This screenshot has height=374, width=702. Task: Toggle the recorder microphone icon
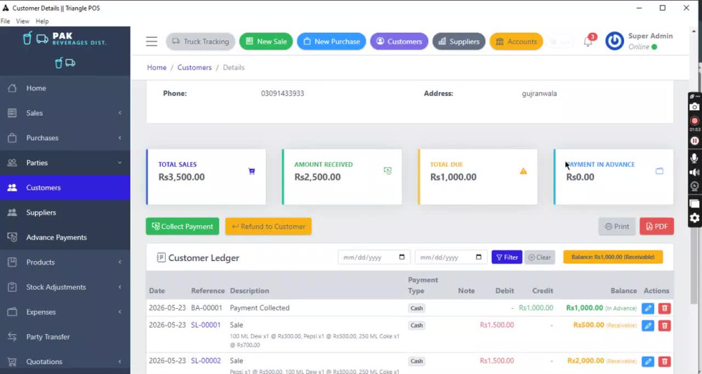tap(694, 158)
